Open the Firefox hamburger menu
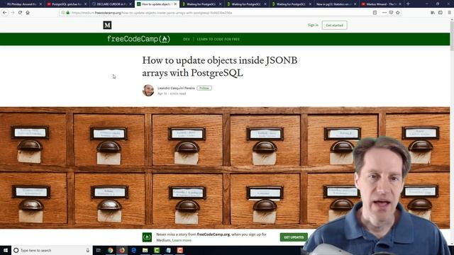Screen dimensions: 454x255 click(449, 13)
